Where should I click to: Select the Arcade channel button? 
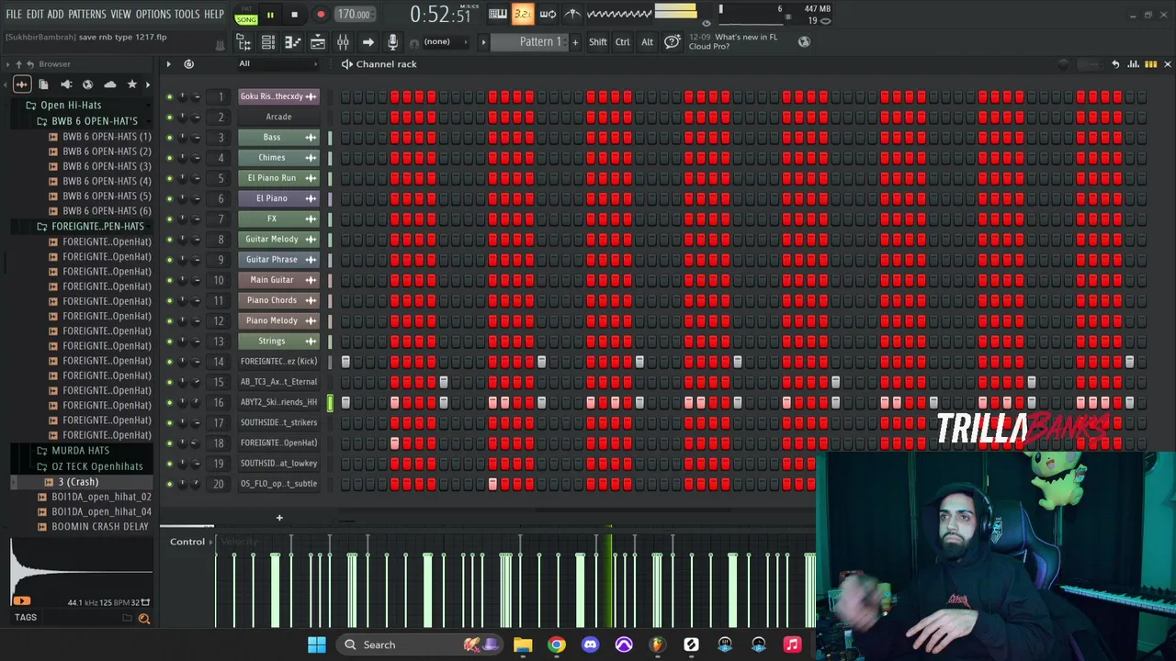[278, 117]
